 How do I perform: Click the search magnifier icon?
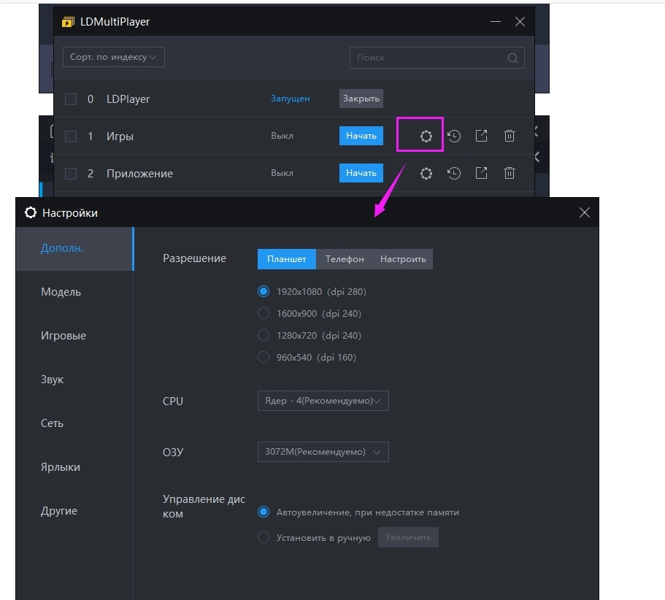click(x=512, y=58)
